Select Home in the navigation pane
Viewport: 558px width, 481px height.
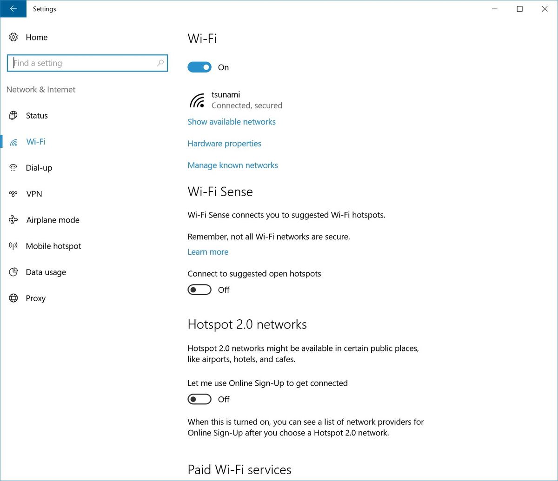coord(36,37)
